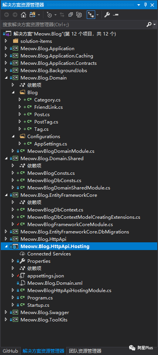The image size is (158, 355).
Task: Click the appsettings.json file icon
Action: point(22,276)
